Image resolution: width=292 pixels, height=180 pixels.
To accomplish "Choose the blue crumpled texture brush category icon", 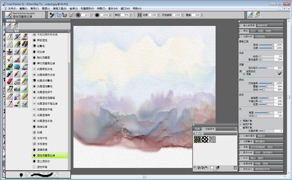I will [17, 67].
